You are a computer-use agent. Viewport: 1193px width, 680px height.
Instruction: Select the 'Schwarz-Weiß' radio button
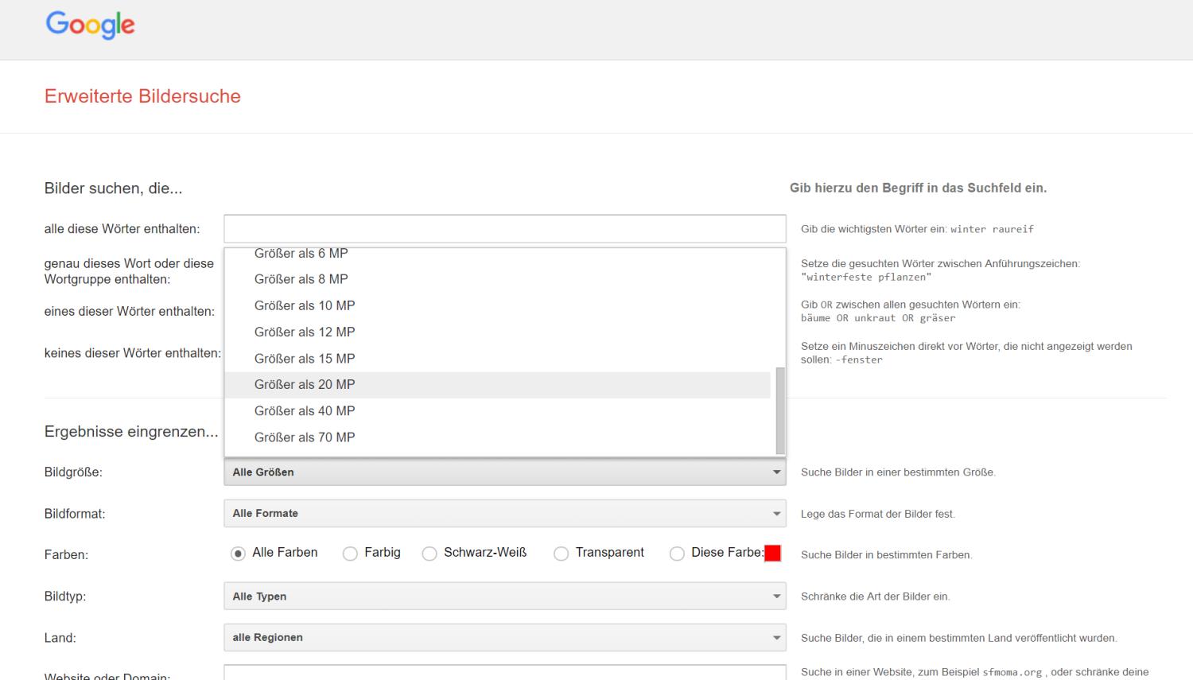click(x=429, y=554)
